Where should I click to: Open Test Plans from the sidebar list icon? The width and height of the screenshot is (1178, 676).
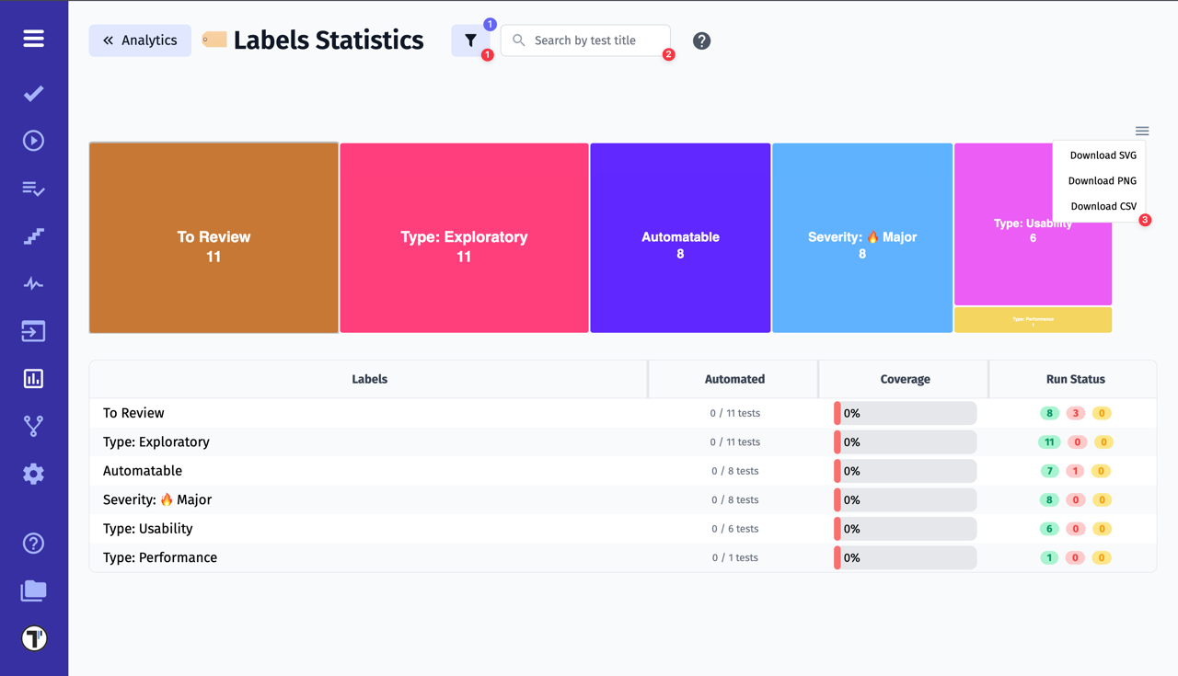coord(33,189)
